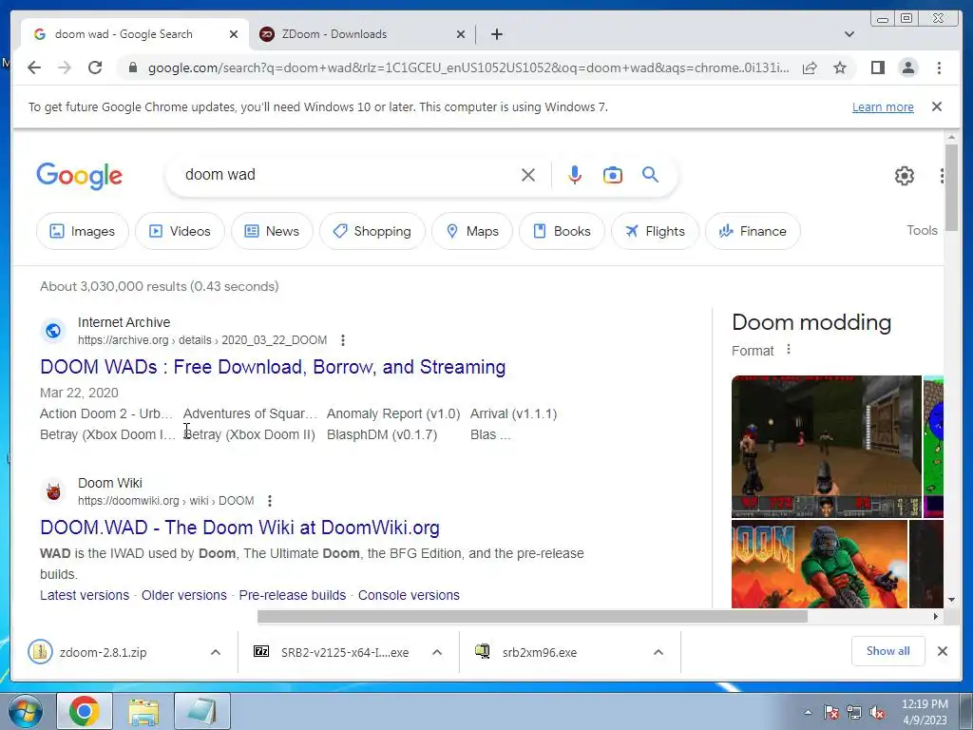973x730 pixels.
Task: Close the ZDoom - Downloads tab
Action: coord(461,34)
